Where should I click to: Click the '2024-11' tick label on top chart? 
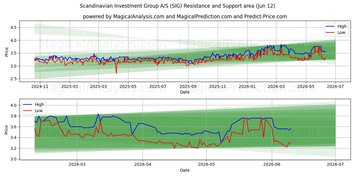coord(40,87)
